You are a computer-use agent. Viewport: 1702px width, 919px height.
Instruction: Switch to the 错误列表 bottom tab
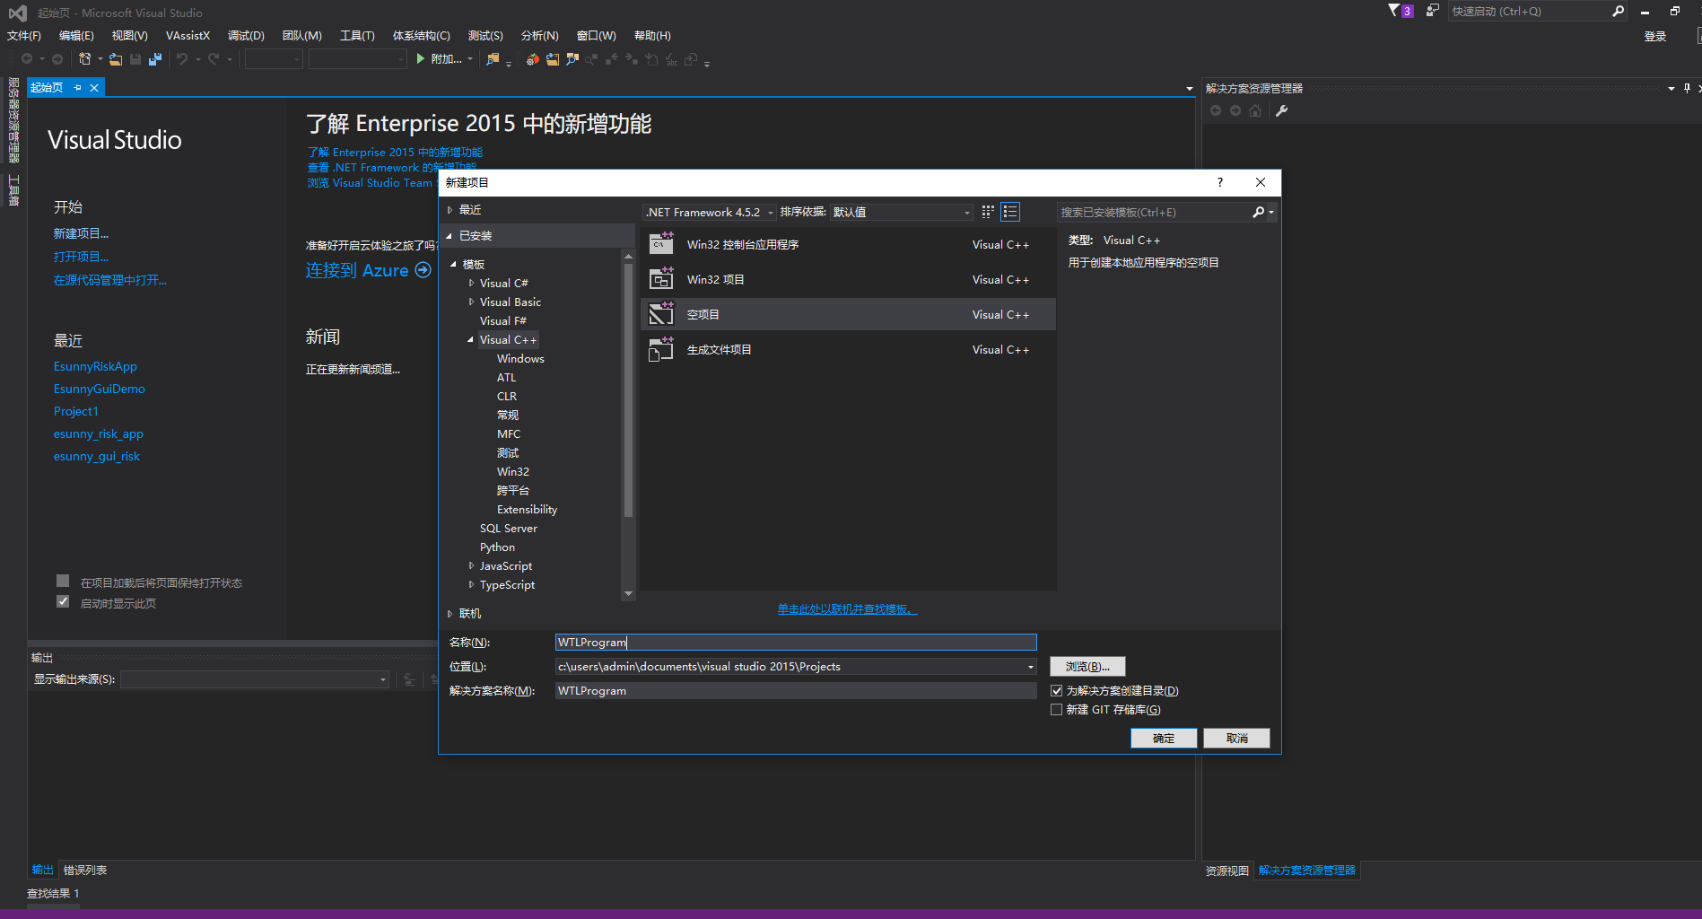pyautogui.click(x=85, y=870)
